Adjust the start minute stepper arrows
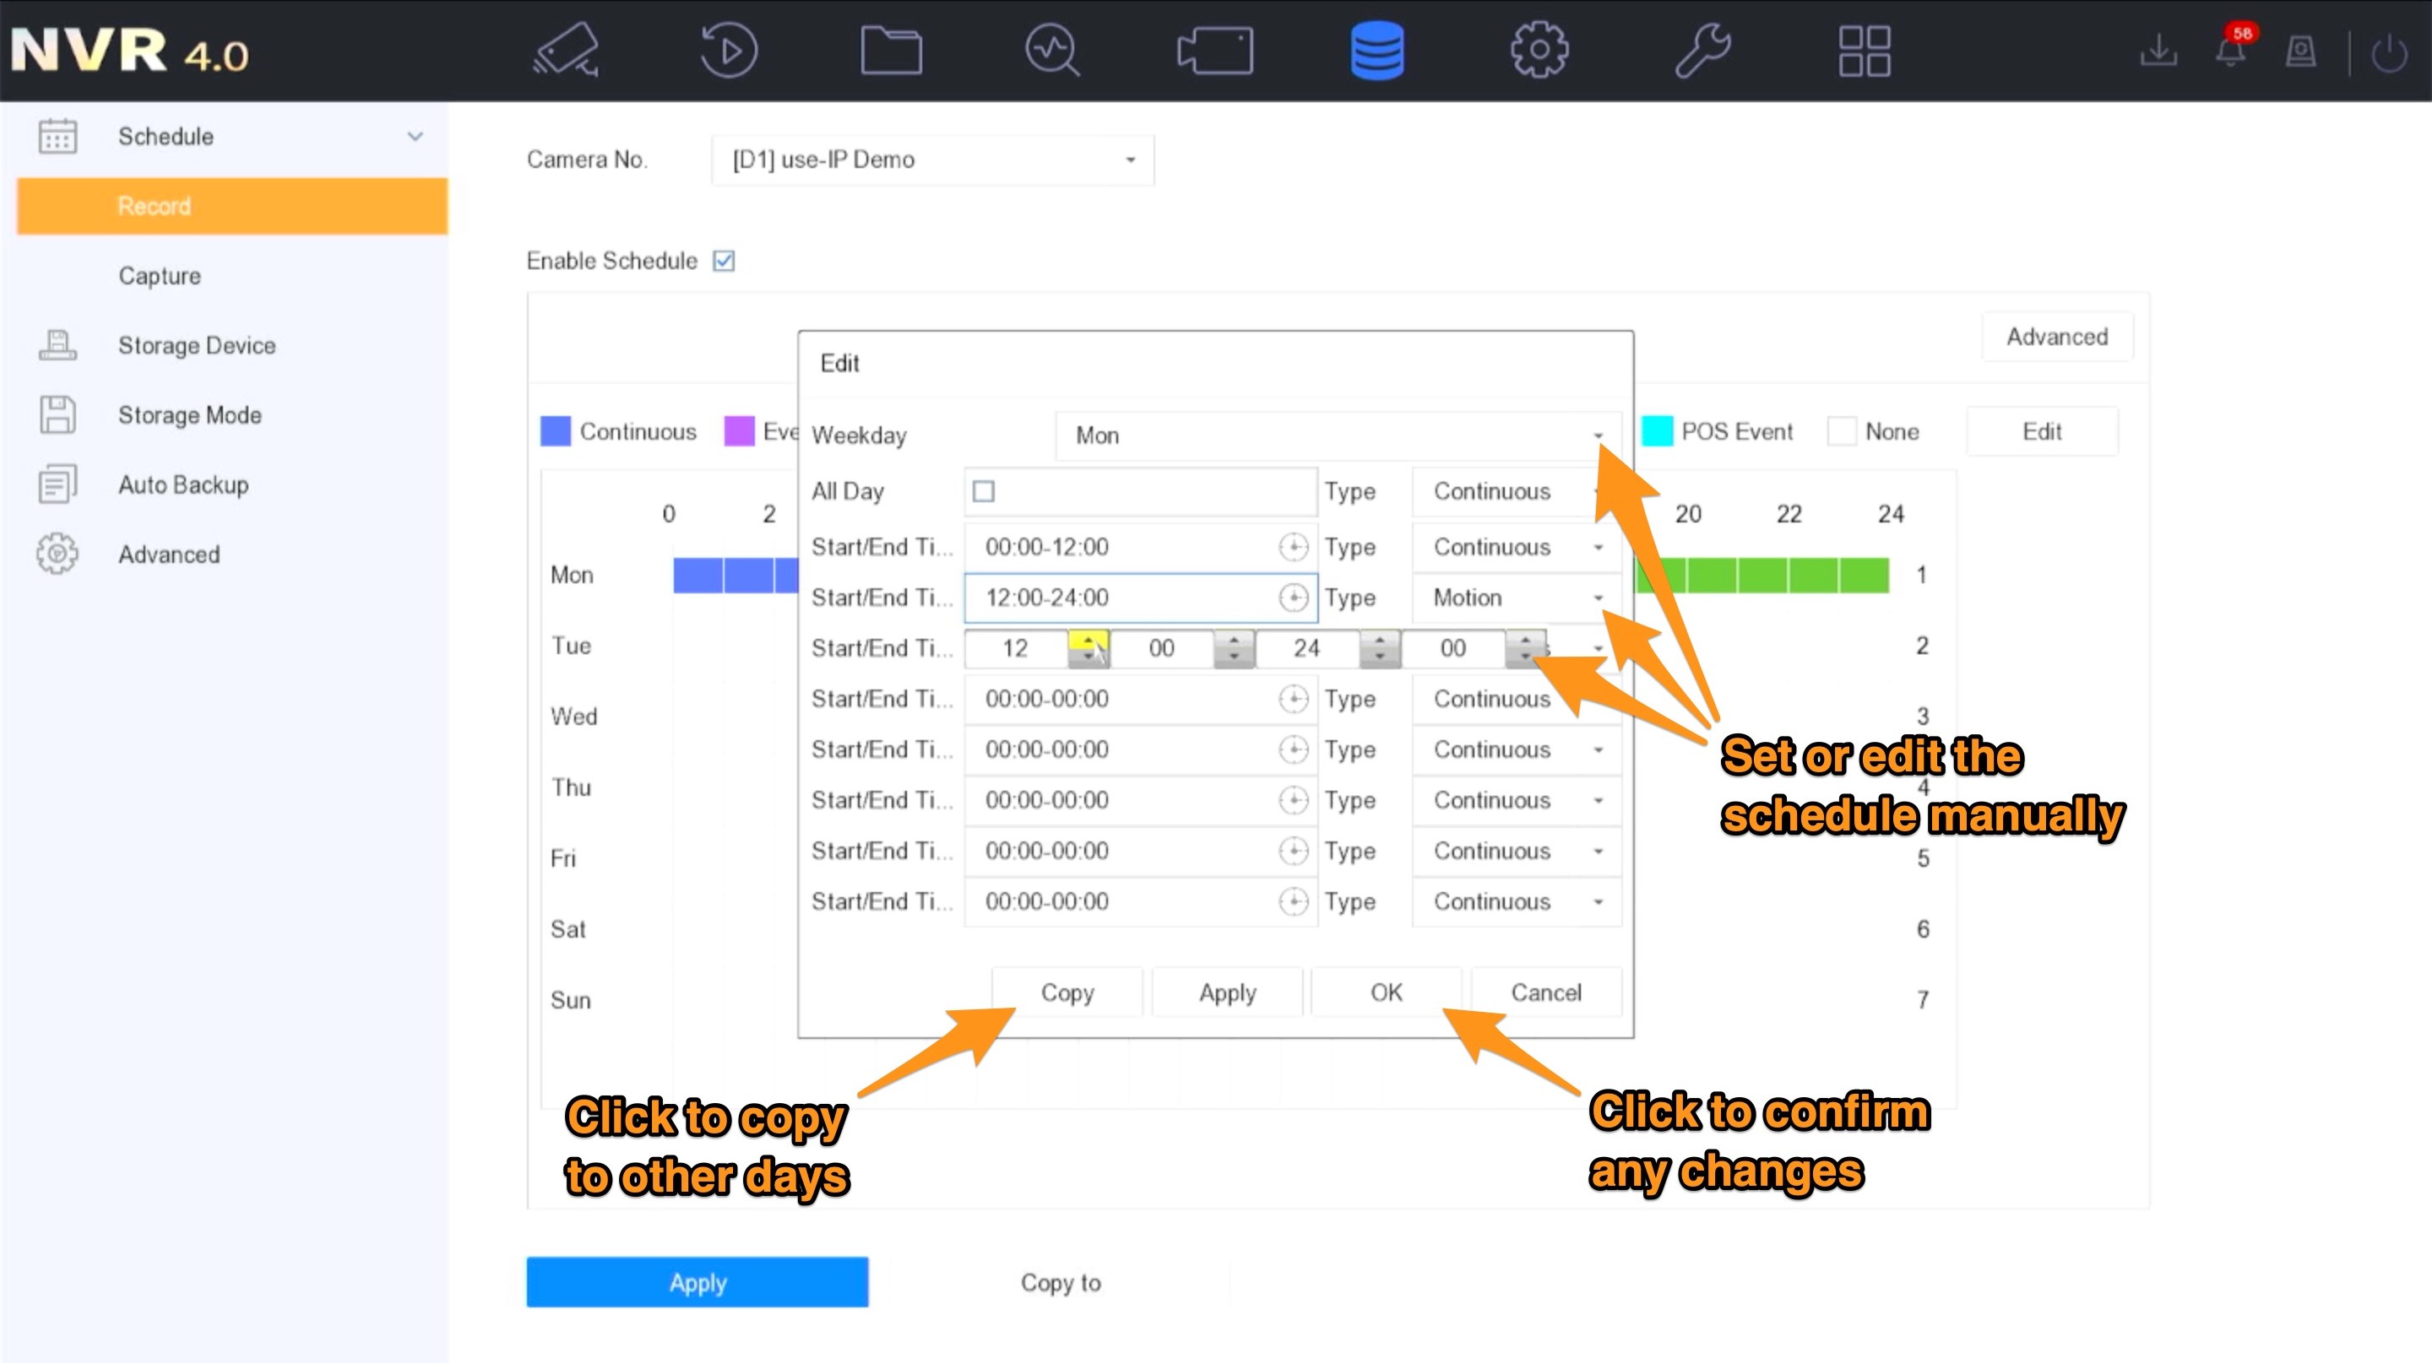The image size is (2432, 1363). pyautogui.click(x=1234, y=648)
